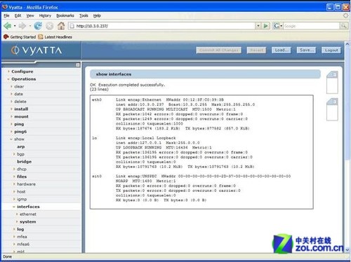
Task: Open the Forward history dropdown arrow
Action: point(30,26)
